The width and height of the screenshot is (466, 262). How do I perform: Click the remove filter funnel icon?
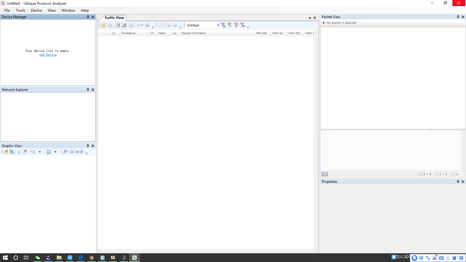click(243, 25)
